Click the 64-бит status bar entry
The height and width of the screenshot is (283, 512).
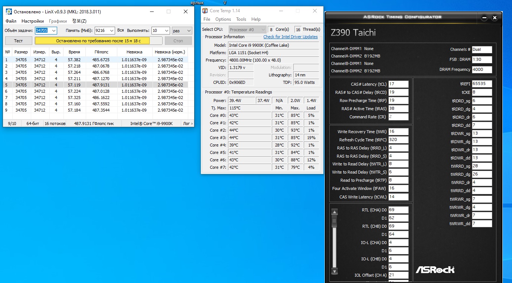32,124
